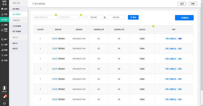This screenshot has height=106, width=203.
Task: Click the 已推送群主/群 column header
Action: click(119, 30)
